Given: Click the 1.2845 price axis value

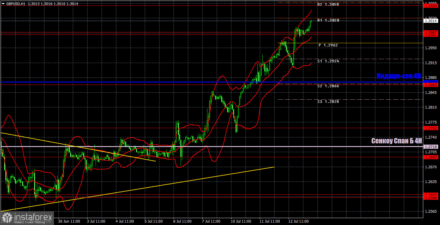Looking at the screenshot, I should click(x=431, y=92).
